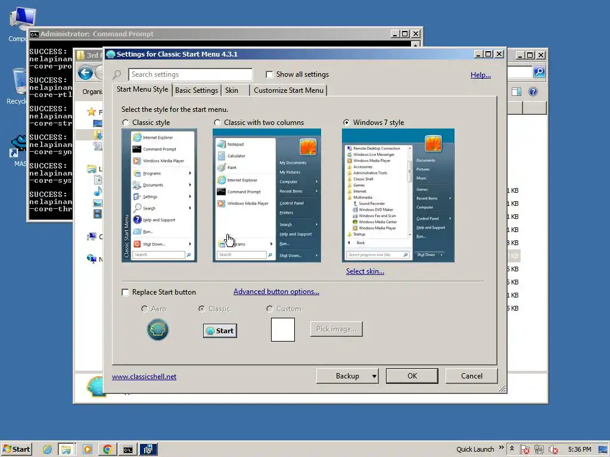Select the Libraries icon in Explorer tree
This screenshot has height=457, width=610.
pos(91,168)
